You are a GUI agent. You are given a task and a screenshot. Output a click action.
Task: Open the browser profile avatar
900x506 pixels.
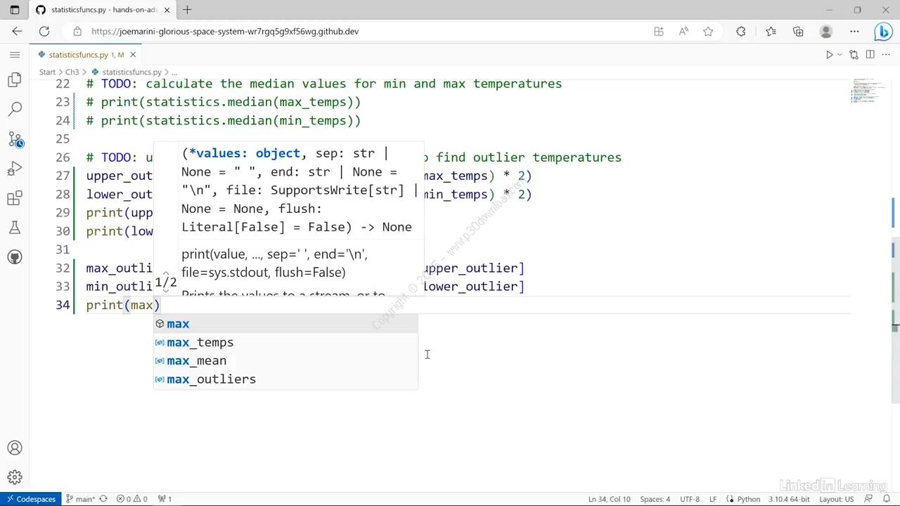(x=826, y=31)
